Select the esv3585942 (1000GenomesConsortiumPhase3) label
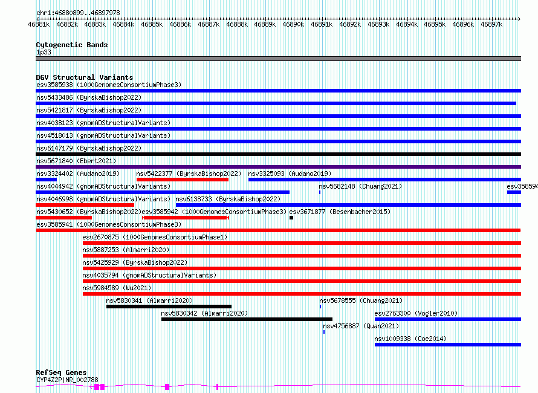538x393 pixels. point(214,212)
